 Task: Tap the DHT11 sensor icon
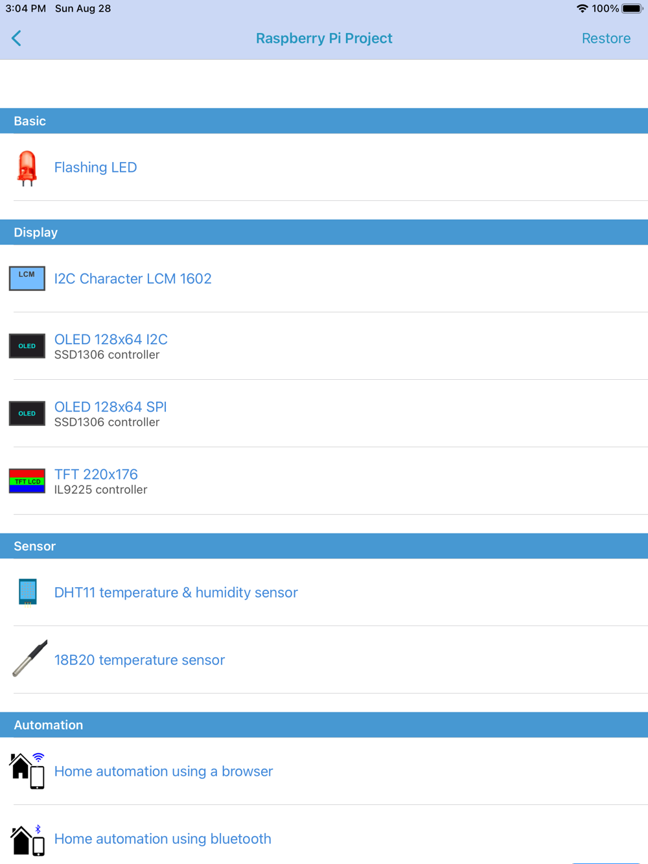click(27, 592)
